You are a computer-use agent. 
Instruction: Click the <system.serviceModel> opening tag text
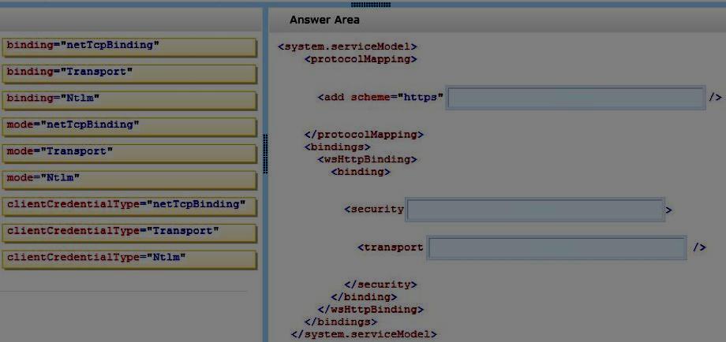point(348,46)
